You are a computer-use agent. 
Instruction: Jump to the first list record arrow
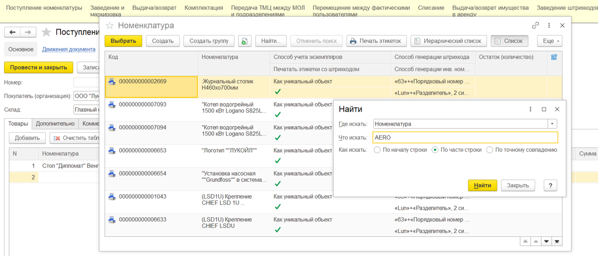[x=525, y=242]
